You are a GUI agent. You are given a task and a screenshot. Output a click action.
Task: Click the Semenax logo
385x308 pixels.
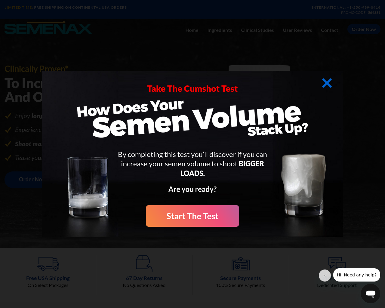tap(48, 27)
